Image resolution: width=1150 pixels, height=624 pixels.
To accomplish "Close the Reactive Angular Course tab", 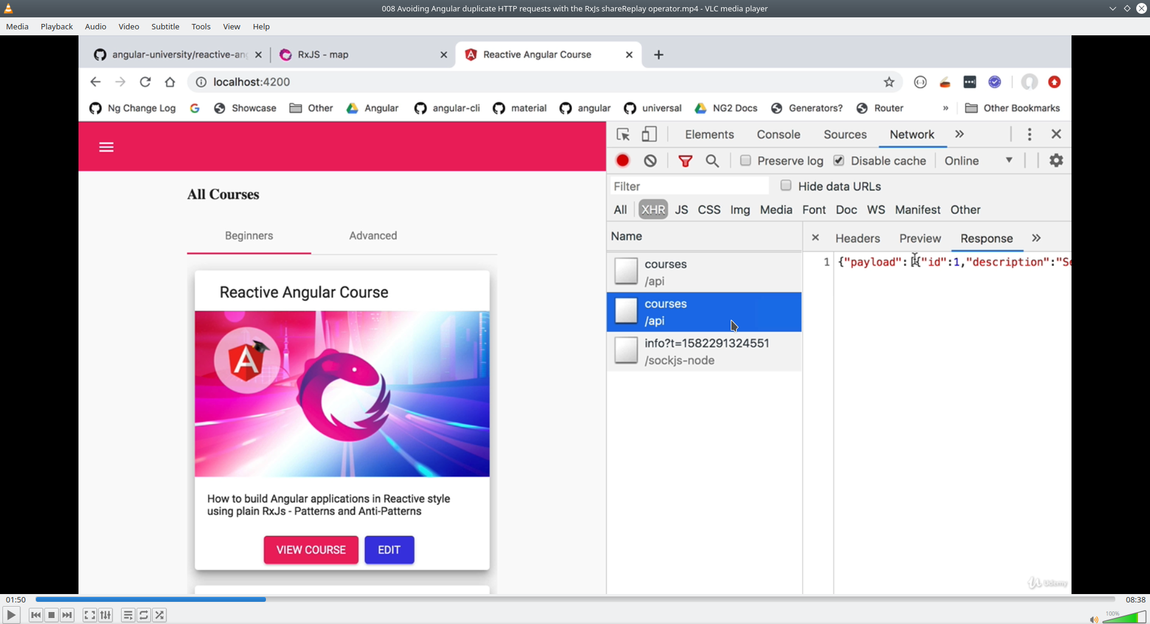I will coord(629,54).
